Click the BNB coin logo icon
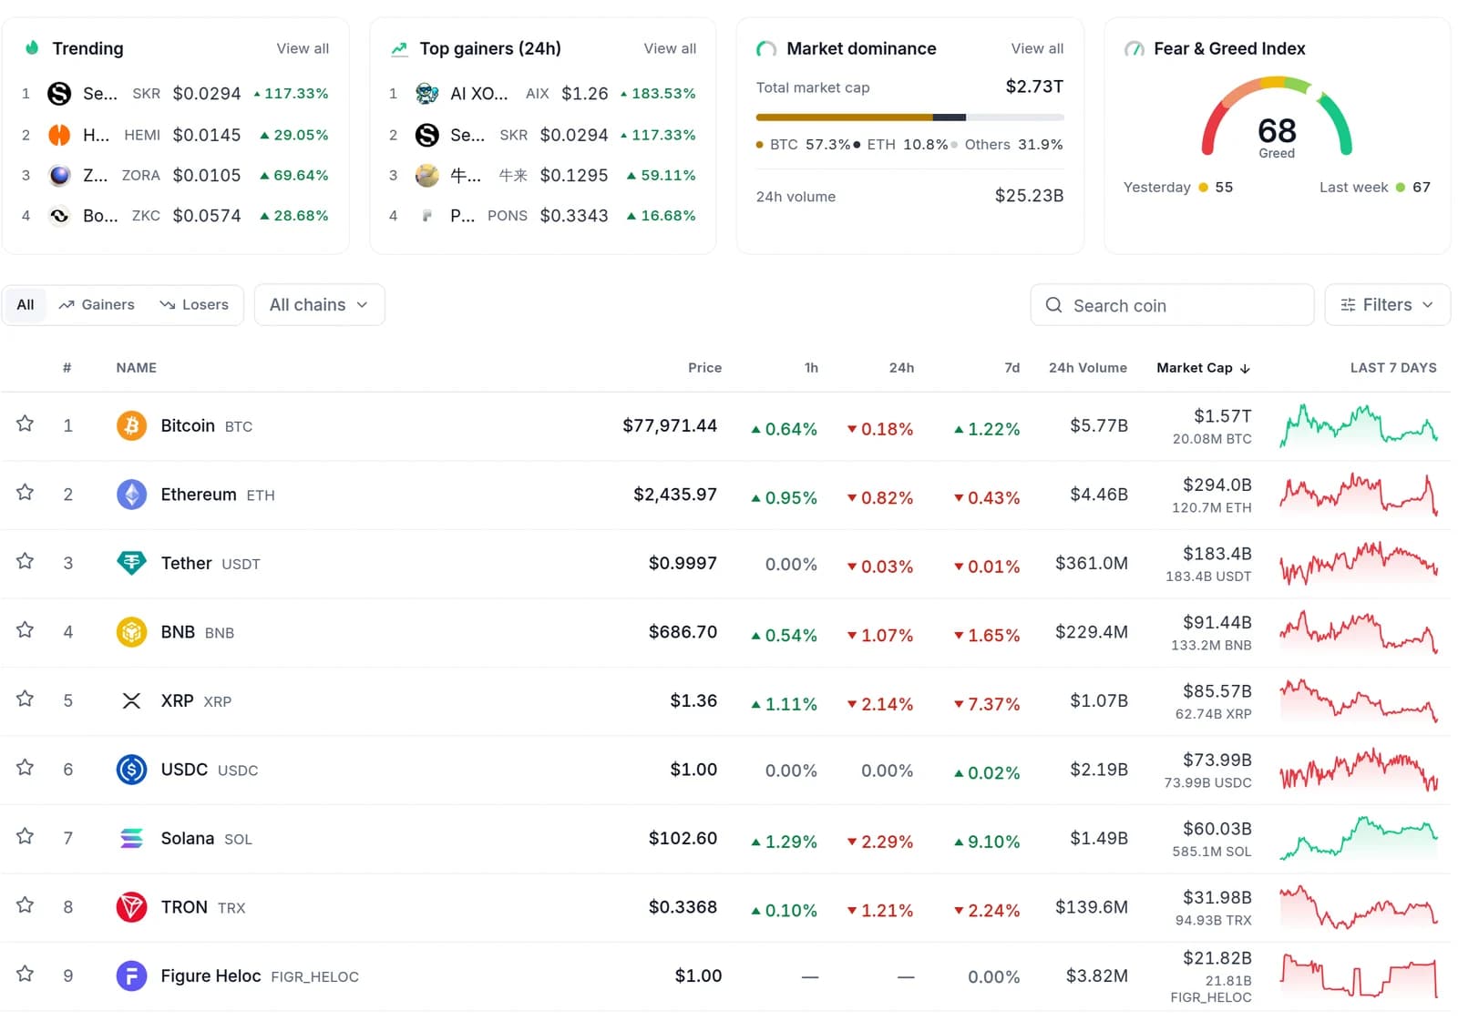 pos(131,632)
